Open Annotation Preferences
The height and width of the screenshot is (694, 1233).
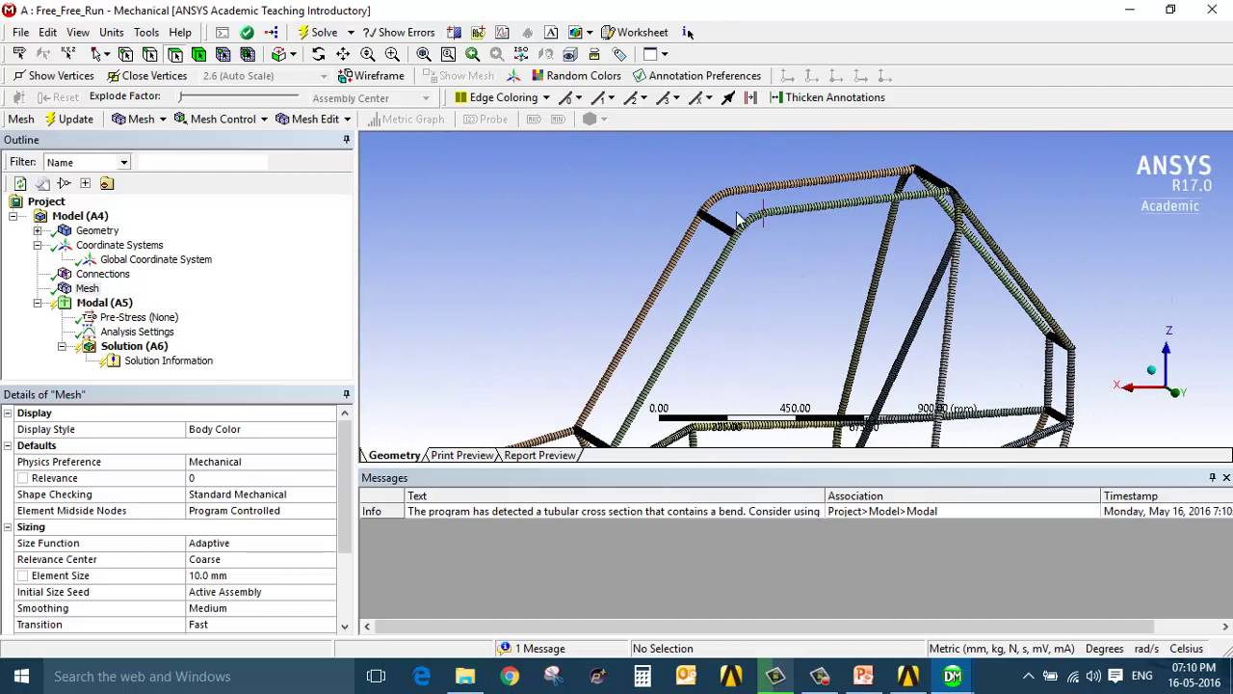[696, 75]
